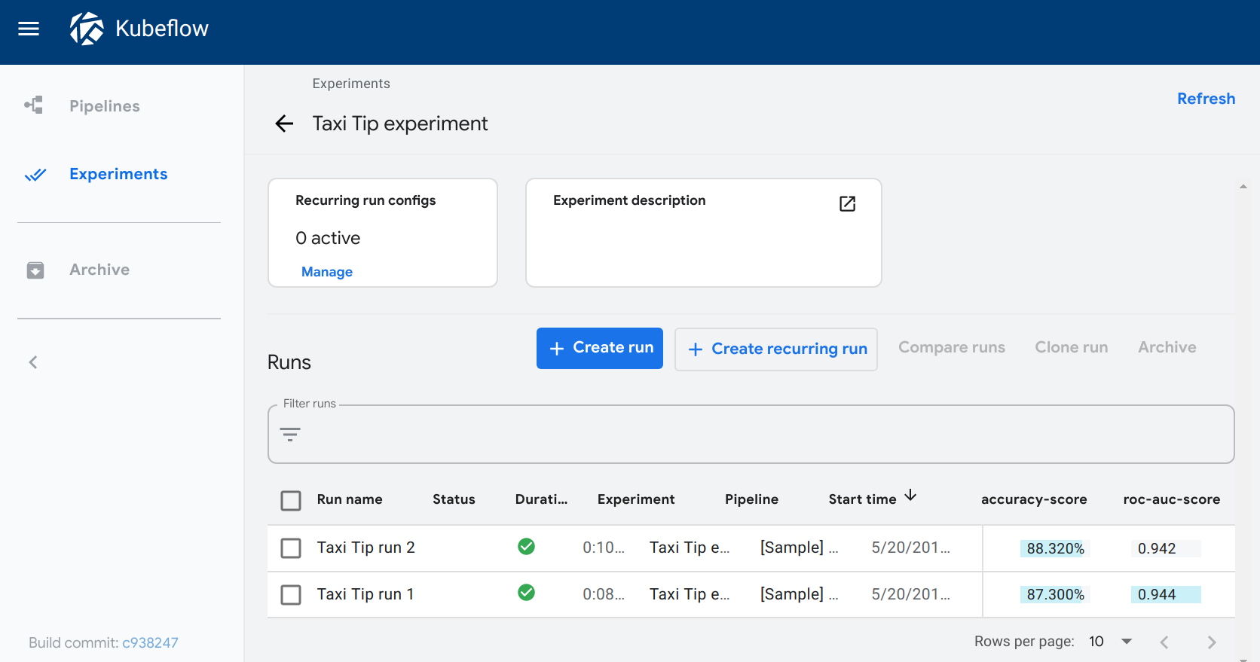This screenshot has width=1260, height=662.
Task: Go back using the left arrow
Action: coord(284,124)
